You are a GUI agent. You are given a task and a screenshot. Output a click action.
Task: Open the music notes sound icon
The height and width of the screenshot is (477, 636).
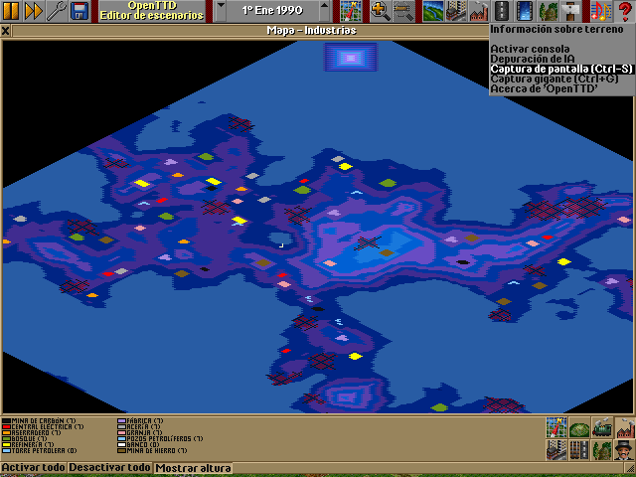pyautogui.click(x=600, y=11)
